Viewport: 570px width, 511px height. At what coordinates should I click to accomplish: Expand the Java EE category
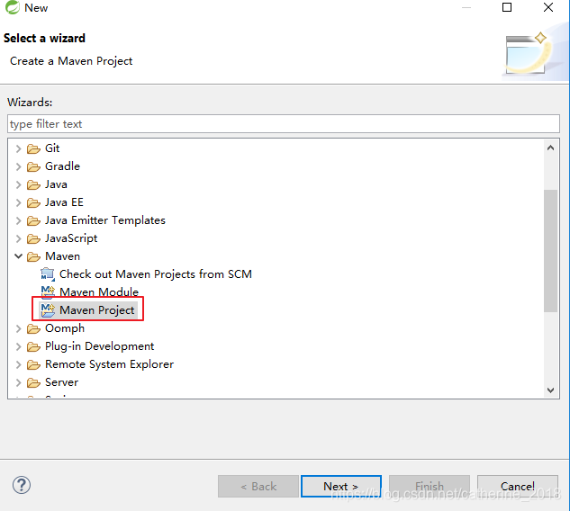pyautogui.click(x=19, y=202)
